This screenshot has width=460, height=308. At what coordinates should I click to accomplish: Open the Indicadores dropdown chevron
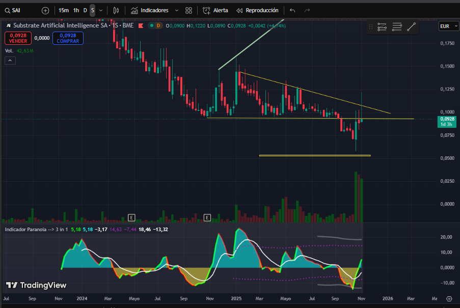click(x=176, y=10)
